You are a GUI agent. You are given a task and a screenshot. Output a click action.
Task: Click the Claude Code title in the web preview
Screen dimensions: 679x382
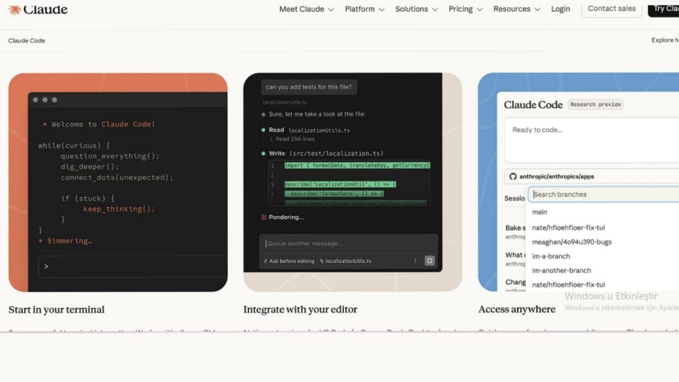(x=533, y=105)
